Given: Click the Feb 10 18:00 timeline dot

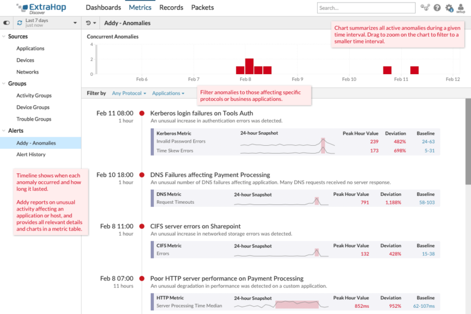Looking at the screenshot, I should (x=142, y=174).
